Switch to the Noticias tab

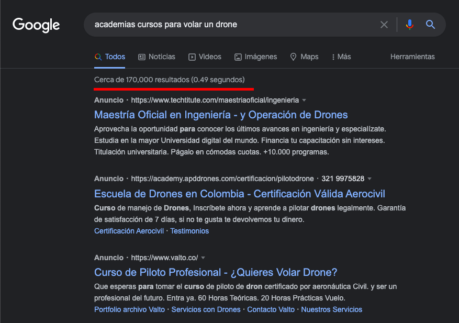tap(156, 57)
